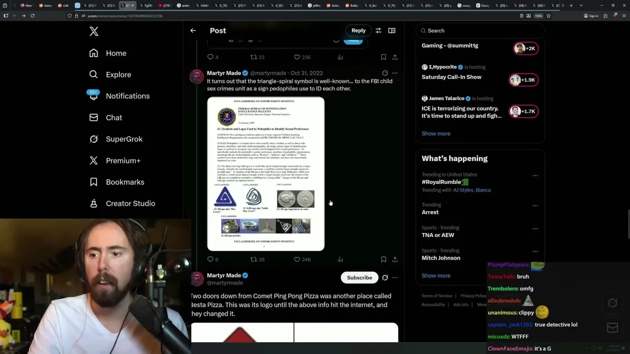630x354 pixels.
Task: Join the Saturday Call-In Show space
Action: tap(451, 77)
